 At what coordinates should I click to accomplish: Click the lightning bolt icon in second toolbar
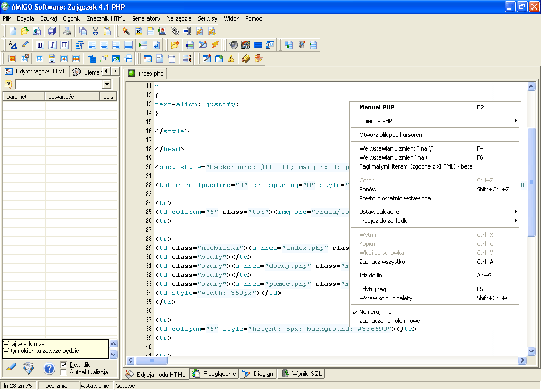[x=215, y=45]
